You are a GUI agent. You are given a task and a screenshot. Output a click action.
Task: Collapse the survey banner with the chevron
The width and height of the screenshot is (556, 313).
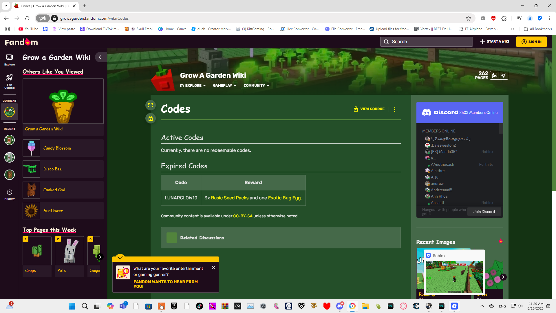coord(120,257)
